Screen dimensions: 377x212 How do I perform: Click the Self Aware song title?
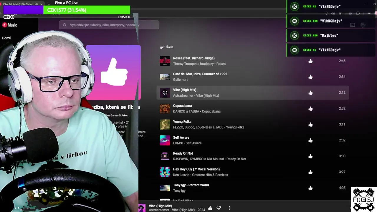181,138
